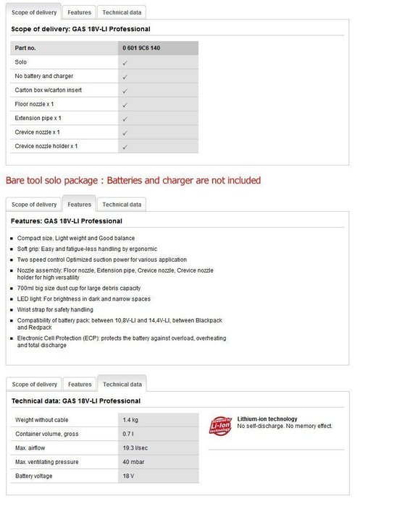Click the checkmark in the Solo row
The image size is (412, 506).
125,63
